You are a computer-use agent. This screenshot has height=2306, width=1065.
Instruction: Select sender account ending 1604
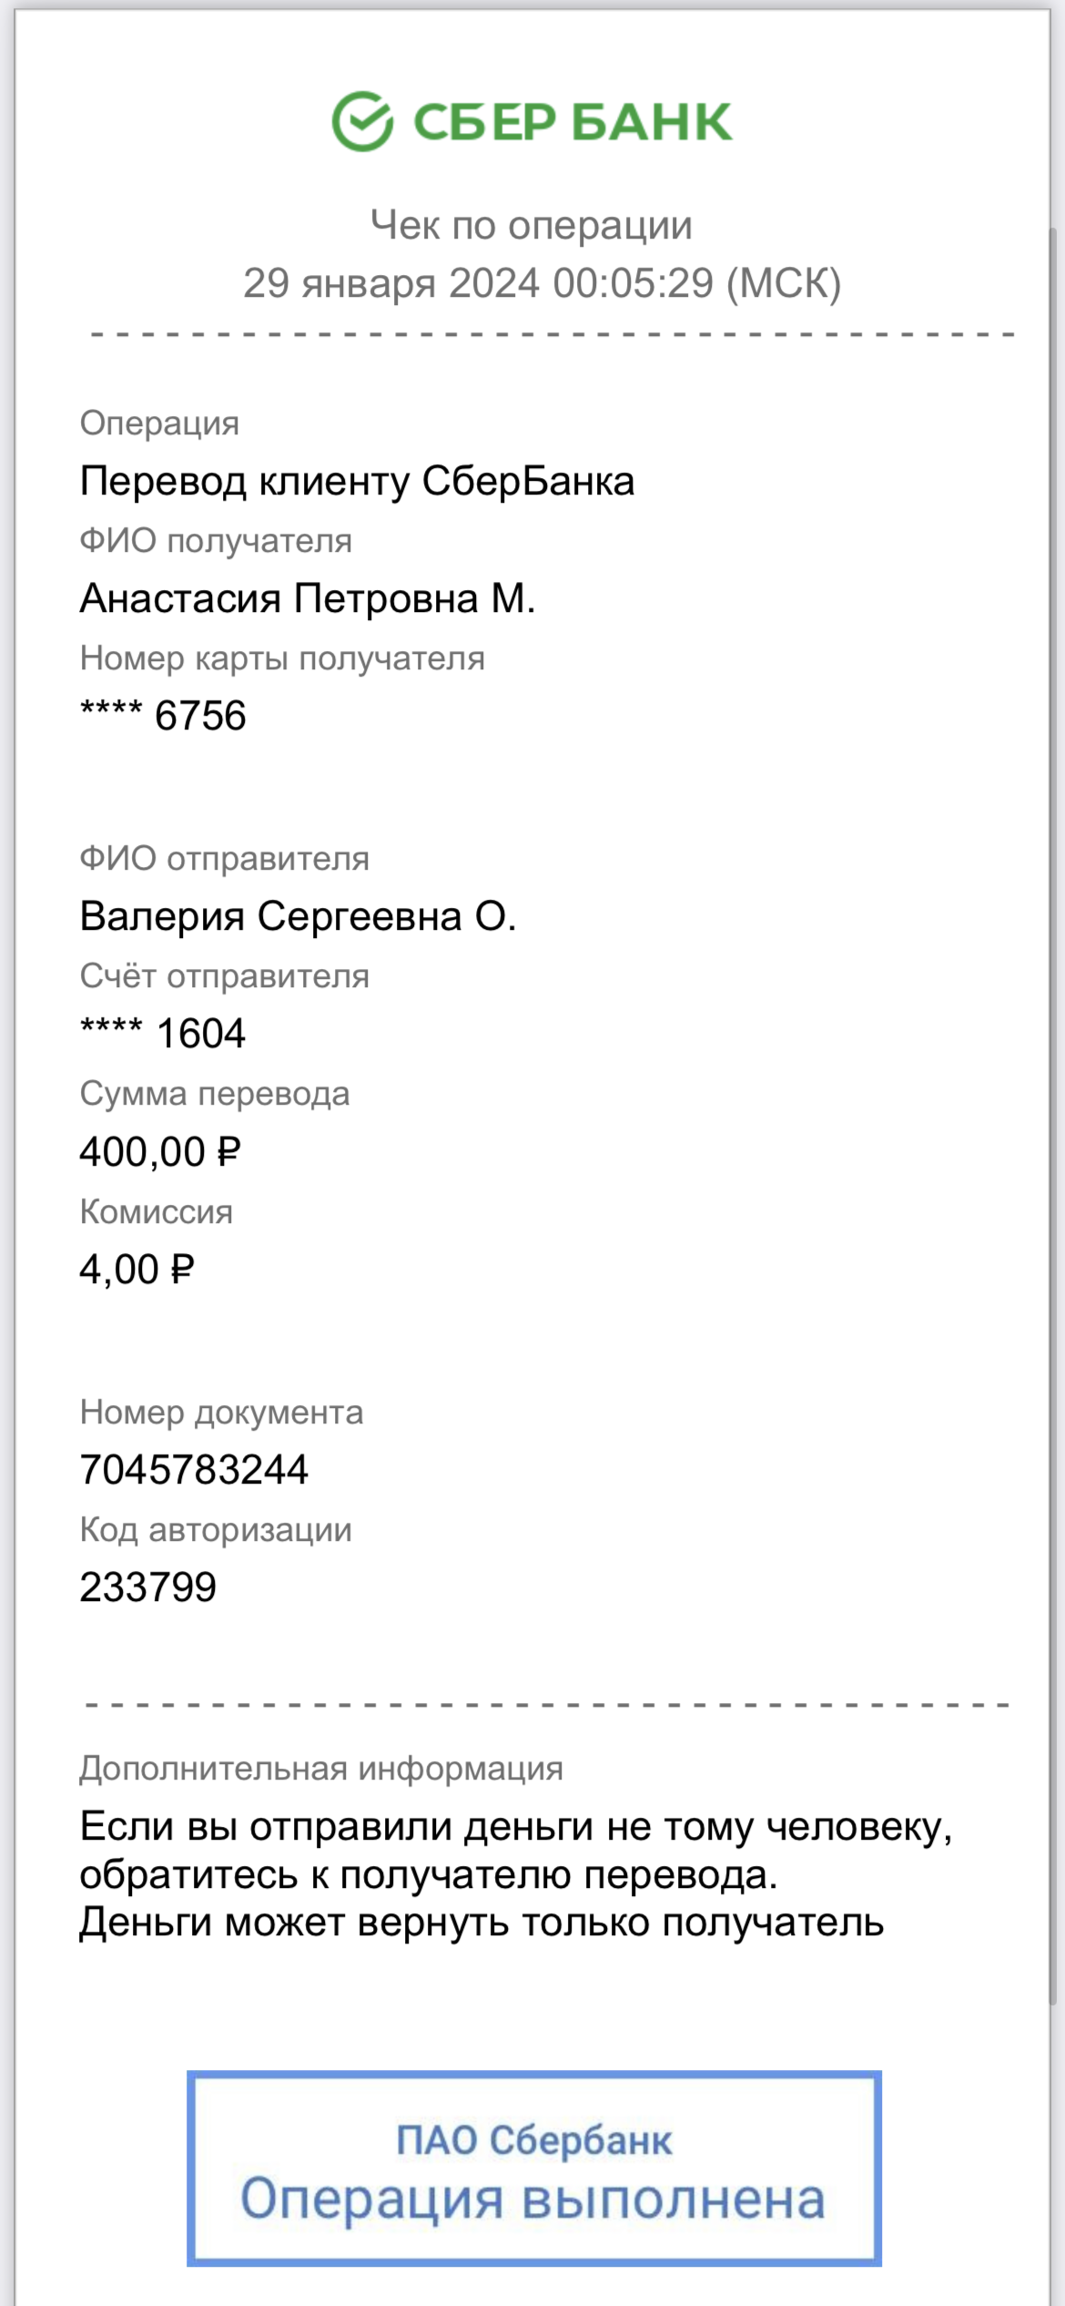click(x=163, y=1033)
